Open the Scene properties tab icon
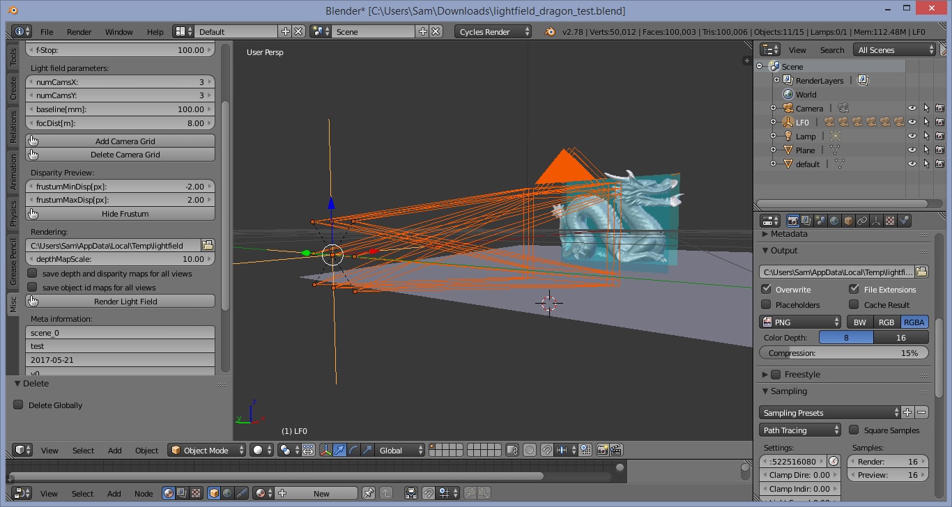Viewport: 952px width, 507px height. click(x=820, y=221)
